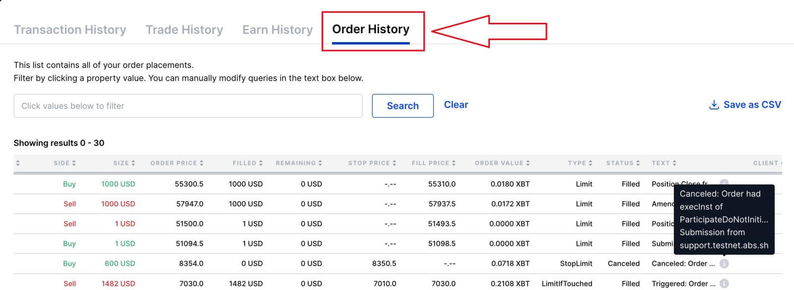The image size is (794, 290).
Task: Sort by the Type column arrows
Action: tap(591, 163)
